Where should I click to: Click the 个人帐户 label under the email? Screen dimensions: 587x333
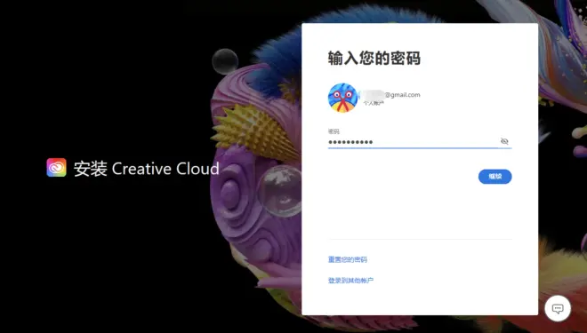374,103
